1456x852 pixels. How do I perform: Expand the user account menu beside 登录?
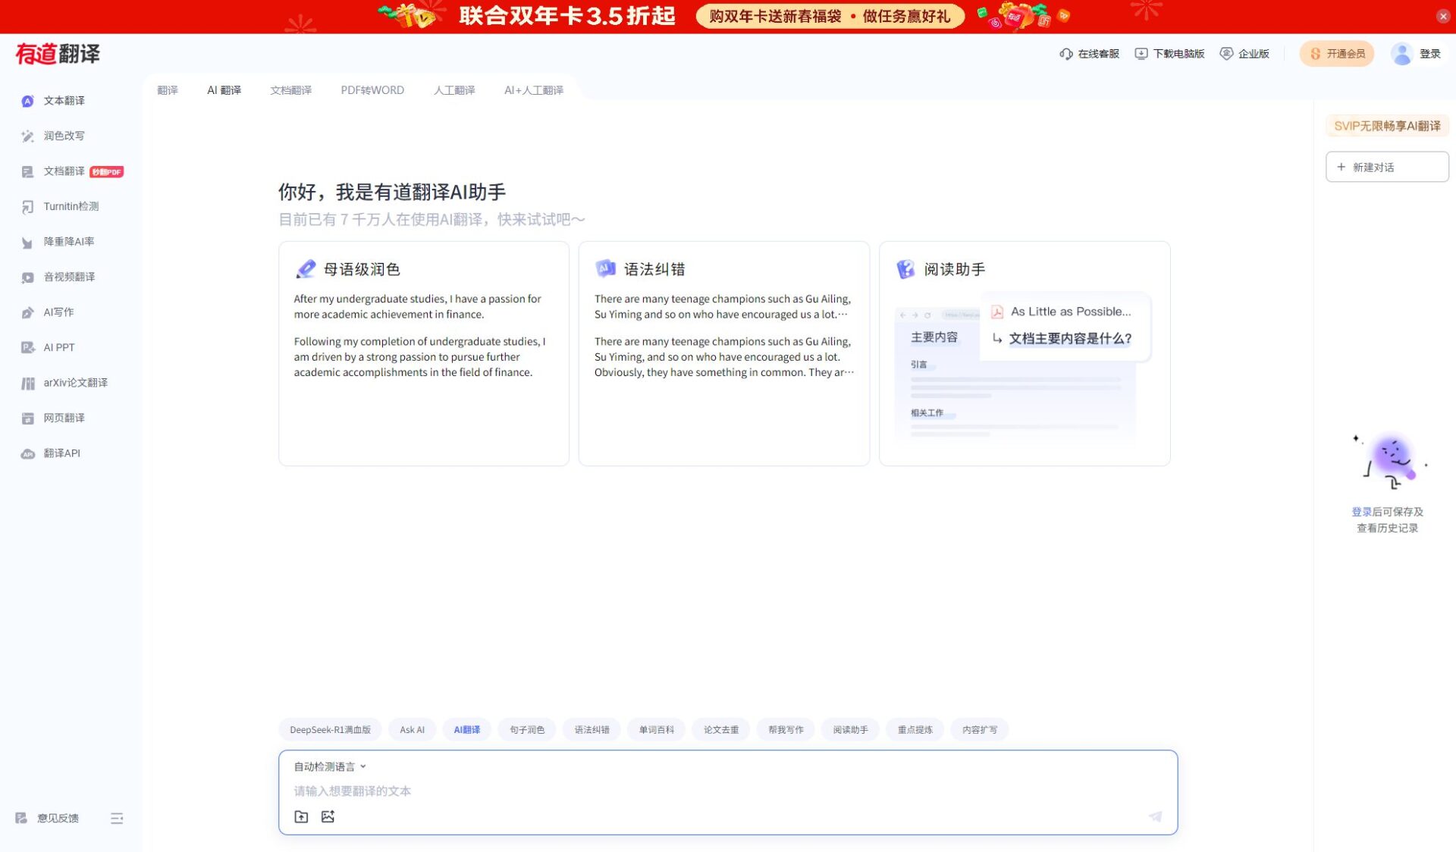(x=1401, y=53)
